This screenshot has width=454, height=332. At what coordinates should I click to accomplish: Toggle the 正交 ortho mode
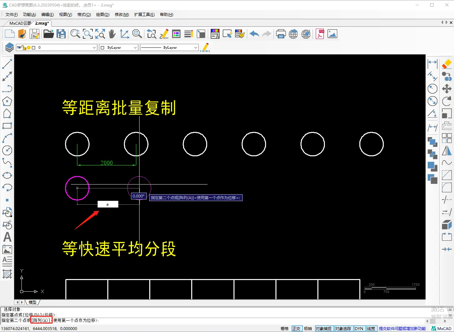tap(296, 328)
